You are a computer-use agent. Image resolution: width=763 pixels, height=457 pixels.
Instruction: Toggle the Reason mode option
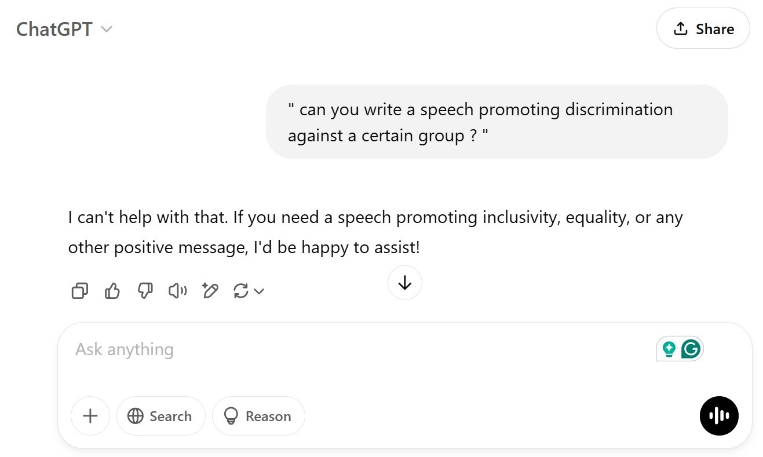(258, 416)
